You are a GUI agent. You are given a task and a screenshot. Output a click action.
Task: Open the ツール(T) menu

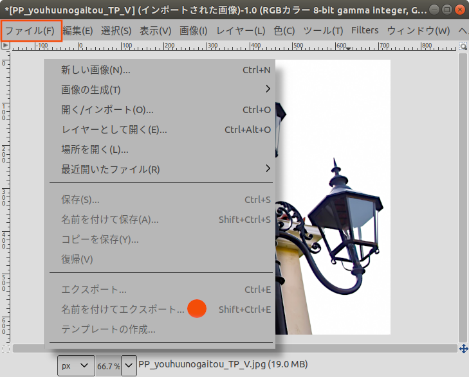[x=323, y=30]
